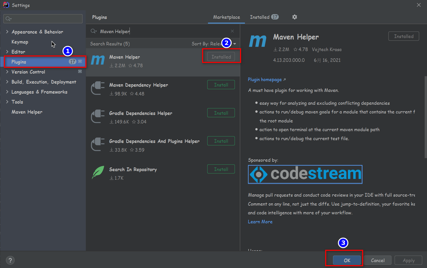Select Maven Helper settings tree item
This screenshot has width=427, height=268.
point(27,112)
